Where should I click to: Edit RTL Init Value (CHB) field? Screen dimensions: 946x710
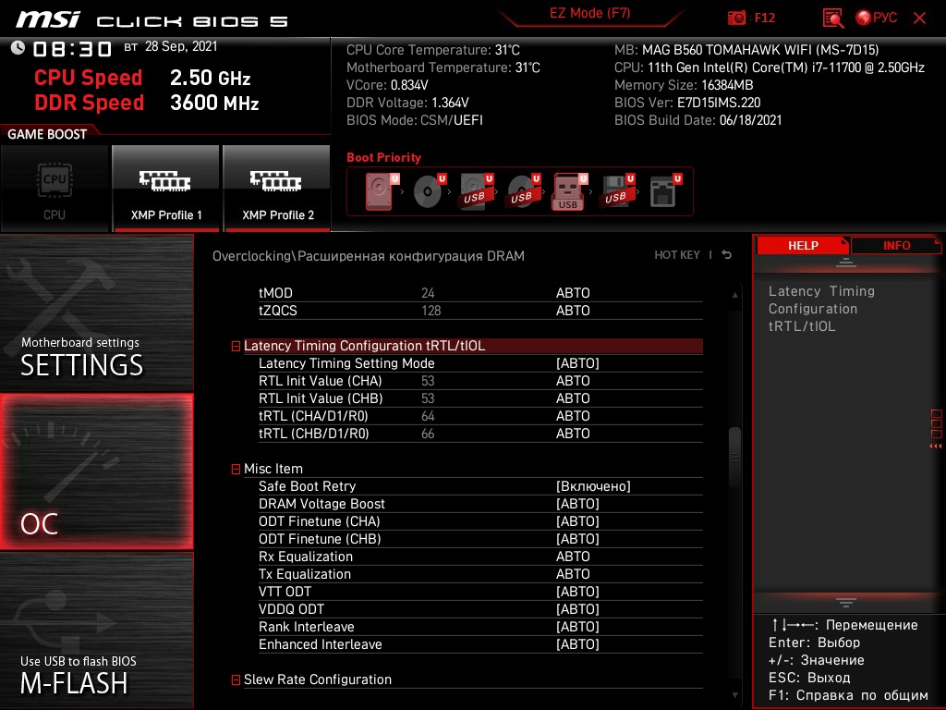573,398
